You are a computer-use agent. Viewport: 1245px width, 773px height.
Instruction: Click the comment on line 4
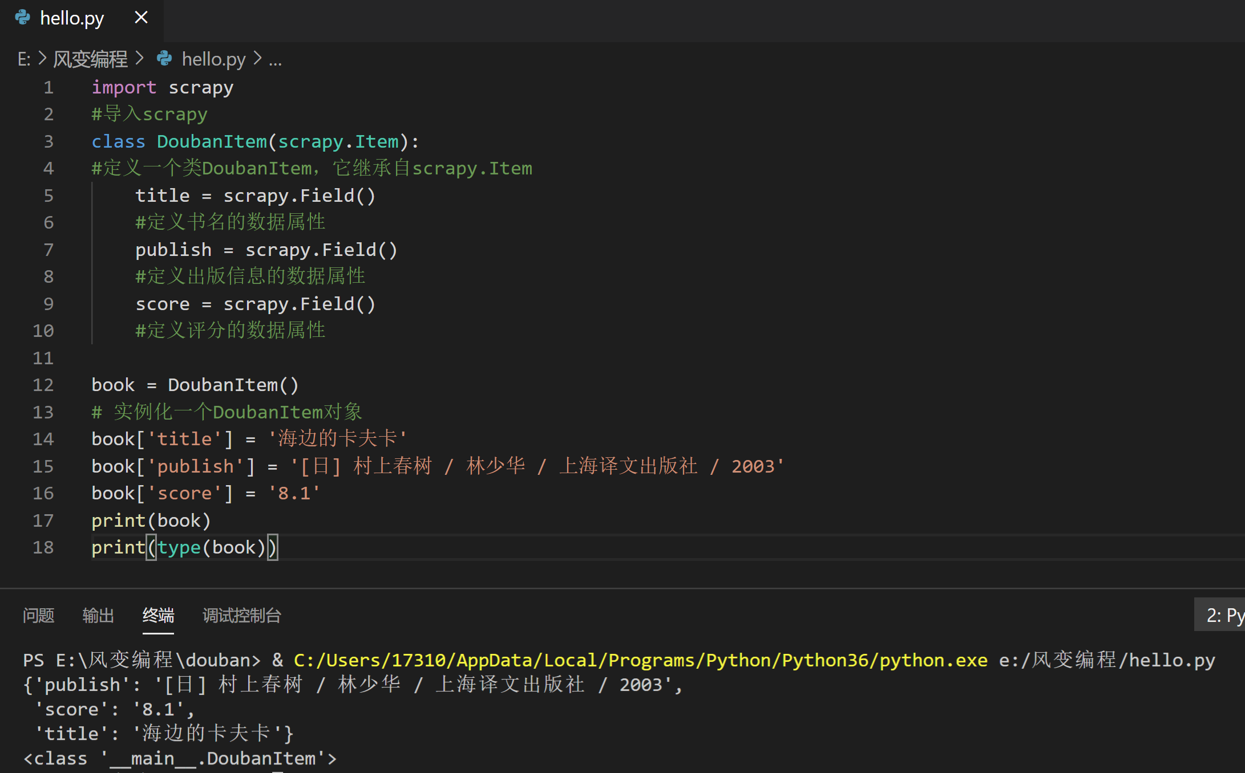click(312, 168)
